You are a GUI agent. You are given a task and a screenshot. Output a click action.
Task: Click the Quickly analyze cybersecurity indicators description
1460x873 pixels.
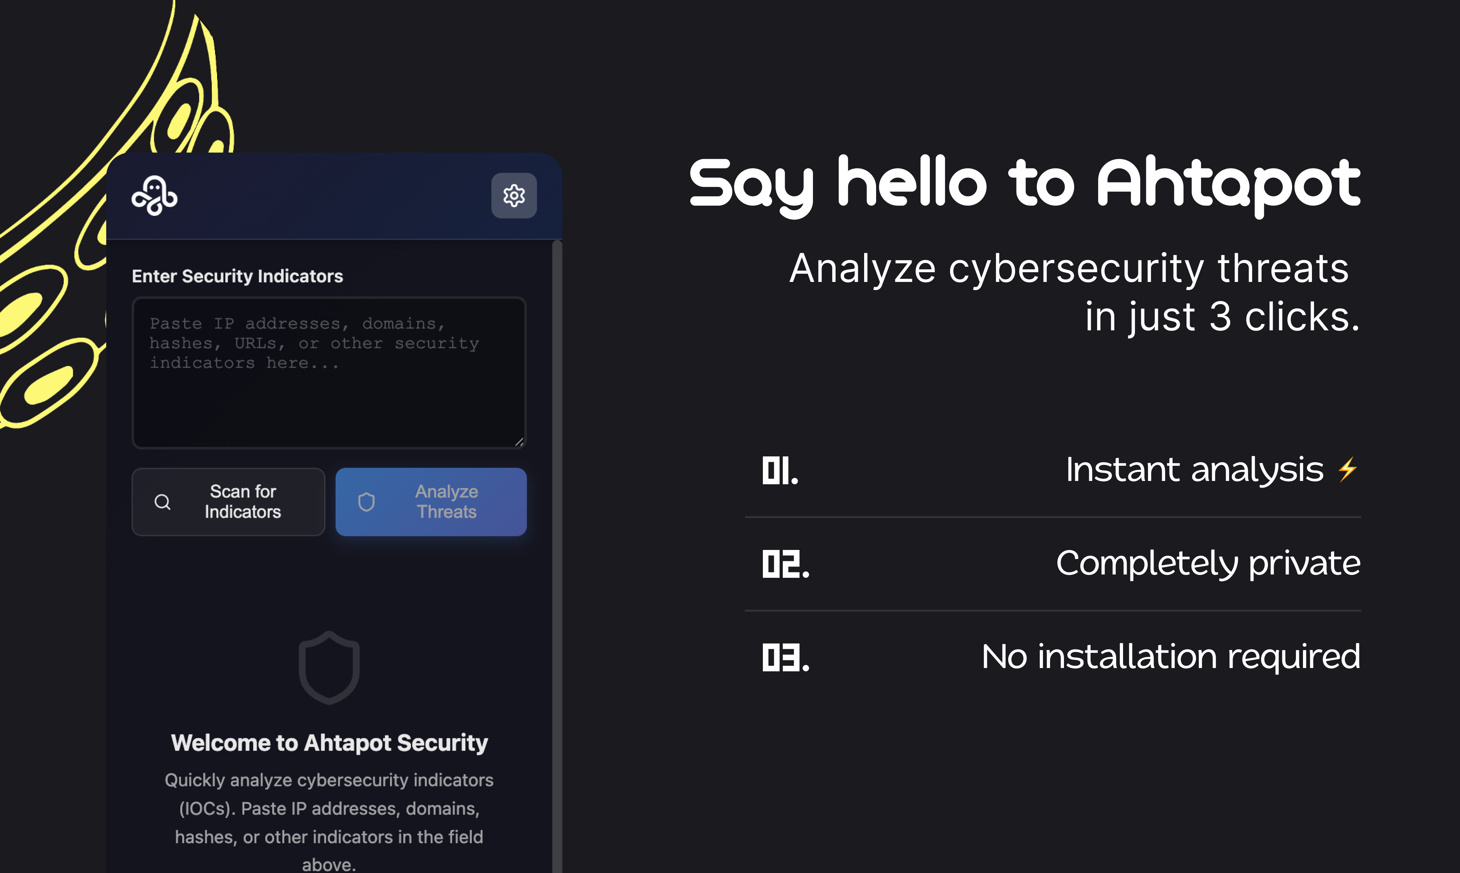pos(329,822)
